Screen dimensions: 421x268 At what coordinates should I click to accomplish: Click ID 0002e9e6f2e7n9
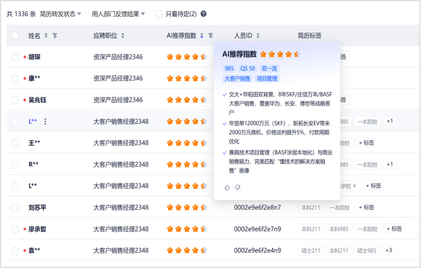(x=257, y=229)
